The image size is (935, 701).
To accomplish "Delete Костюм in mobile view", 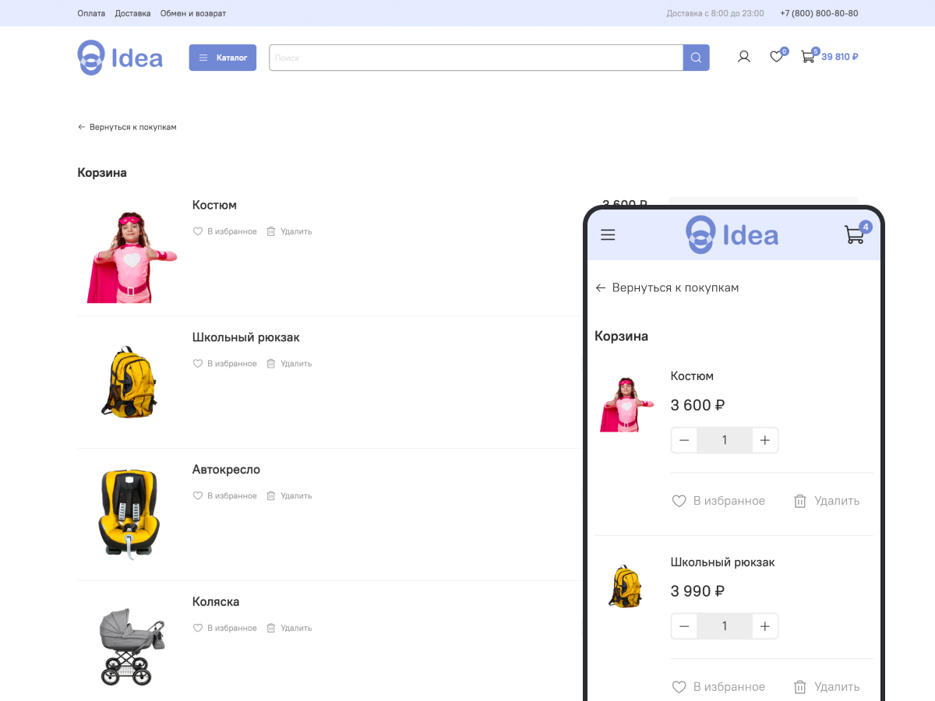I will coord(827,501).
